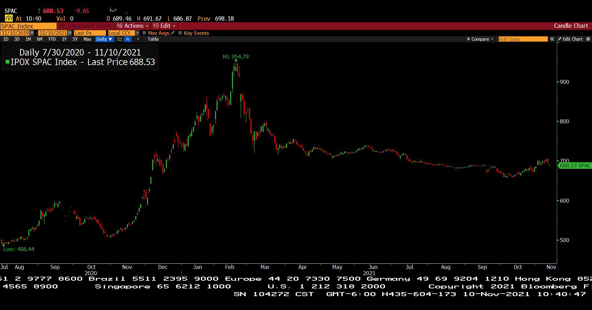Image resolution: width=592 pixels, height=310 pixels.
Task: Click the Dec month label on time axis
Action: 163,267
